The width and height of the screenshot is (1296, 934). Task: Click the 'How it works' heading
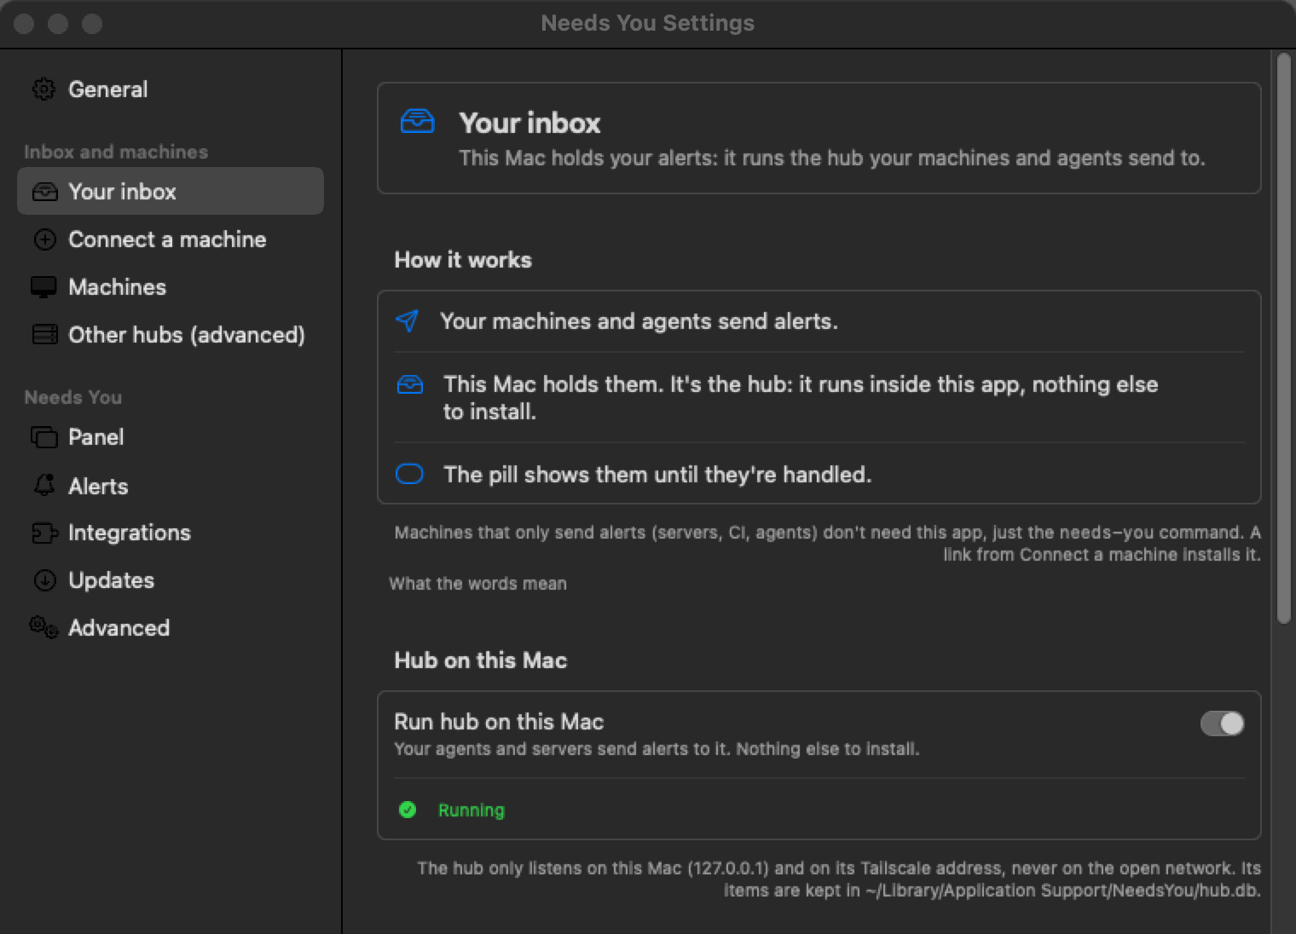(463, 260)
